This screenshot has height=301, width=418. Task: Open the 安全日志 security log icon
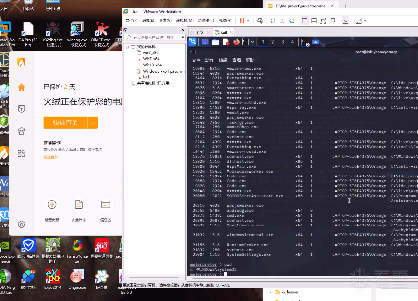tap(79, 205)
